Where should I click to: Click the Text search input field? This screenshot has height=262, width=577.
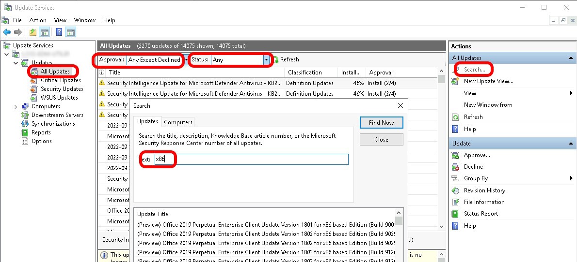tap(251, 160)
